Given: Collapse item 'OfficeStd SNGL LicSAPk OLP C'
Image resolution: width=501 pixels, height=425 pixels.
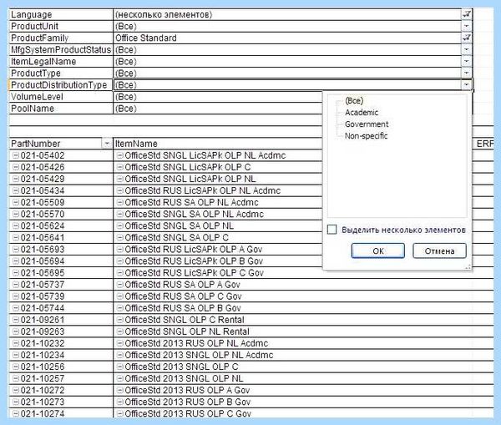Looking at the screenshot, I should coord(119,167).
